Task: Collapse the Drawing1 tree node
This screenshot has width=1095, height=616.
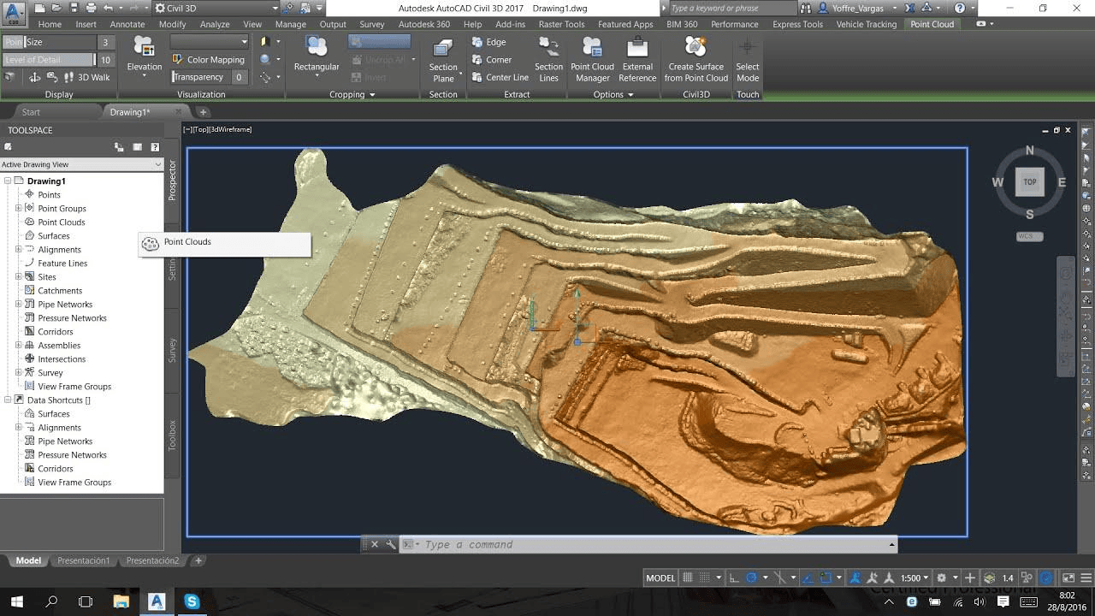Action: click(x=8, y=181)
